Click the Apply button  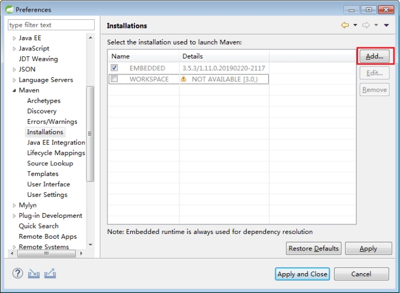[x=368, y=248]
